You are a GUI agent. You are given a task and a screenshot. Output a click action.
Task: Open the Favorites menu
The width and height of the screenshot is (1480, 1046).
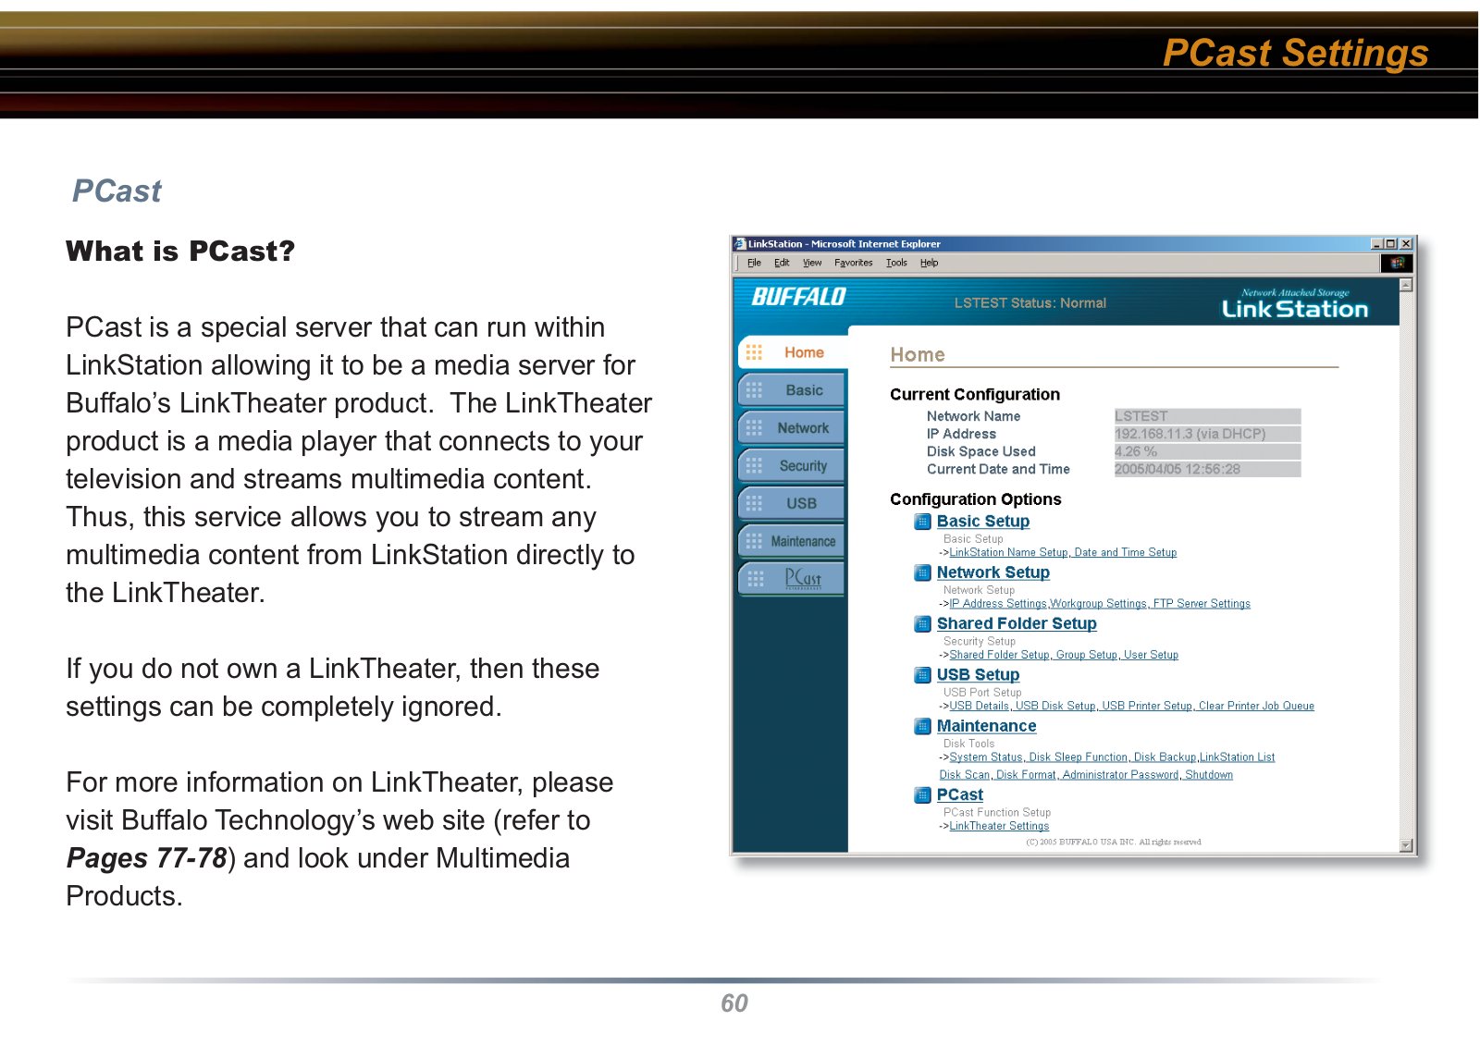coord(853,263)
